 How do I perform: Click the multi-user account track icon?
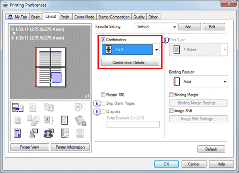[49, 133]
